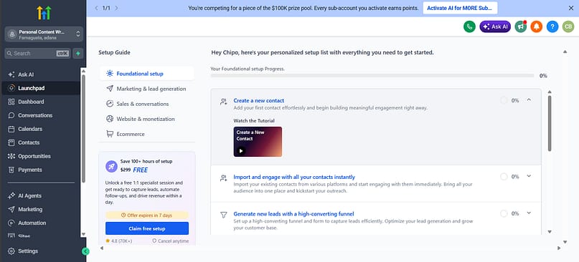Open the CB user profile avatar
Viewport: 579px width, 262px height.
(x=568, y=26)
